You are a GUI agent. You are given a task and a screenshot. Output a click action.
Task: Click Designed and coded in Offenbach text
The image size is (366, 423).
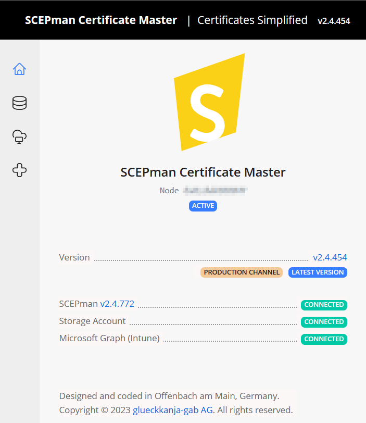(169, 396)
